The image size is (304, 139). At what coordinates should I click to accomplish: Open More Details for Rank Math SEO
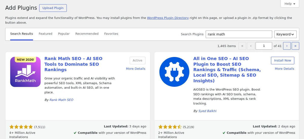point(136,69)
